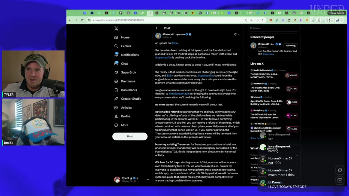The width and height of the screenshot is (349, 196).
Task: Close the active browser tab
Action: tap(150, 13)
